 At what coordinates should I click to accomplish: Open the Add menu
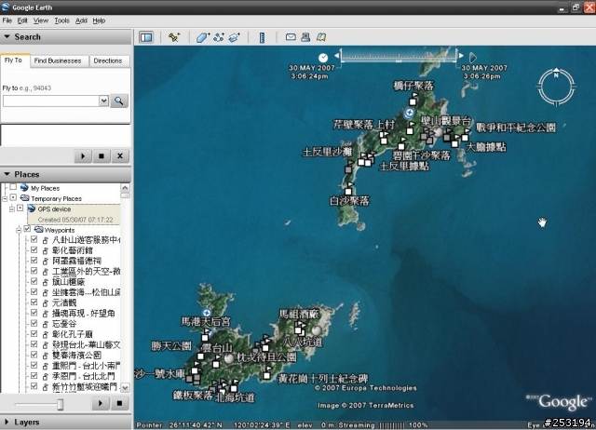(x=81, y=20)
